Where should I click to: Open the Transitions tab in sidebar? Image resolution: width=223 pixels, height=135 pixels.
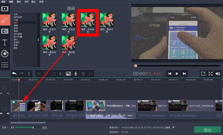5,31
